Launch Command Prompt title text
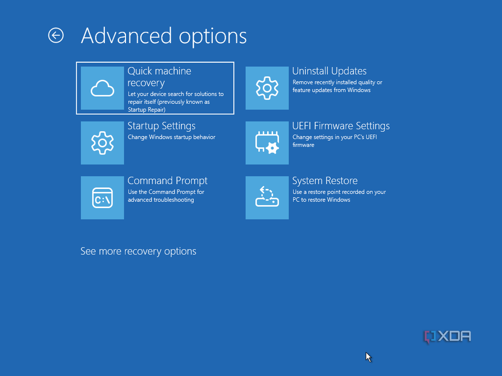Screen dimensions: 502x376 168,180
